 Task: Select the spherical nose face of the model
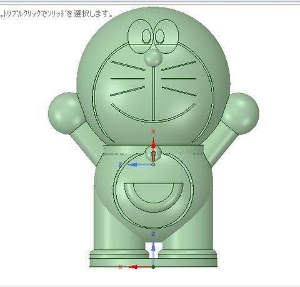click(153, 58)
